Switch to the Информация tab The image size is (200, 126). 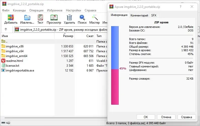click(x=119, y=15)
